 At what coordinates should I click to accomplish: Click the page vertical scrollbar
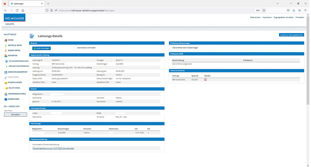(308, 60)
